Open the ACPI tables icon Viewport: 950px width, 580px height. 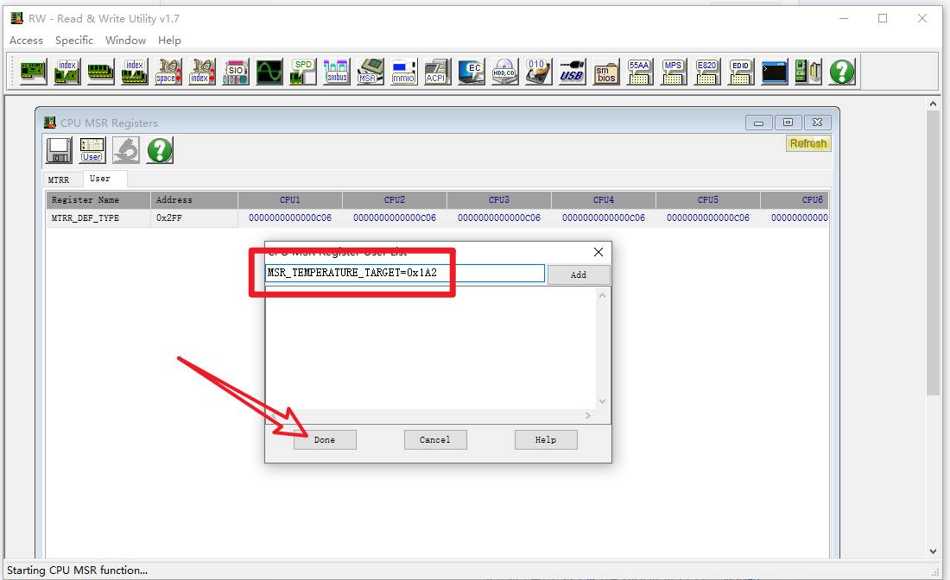(437, 71)
